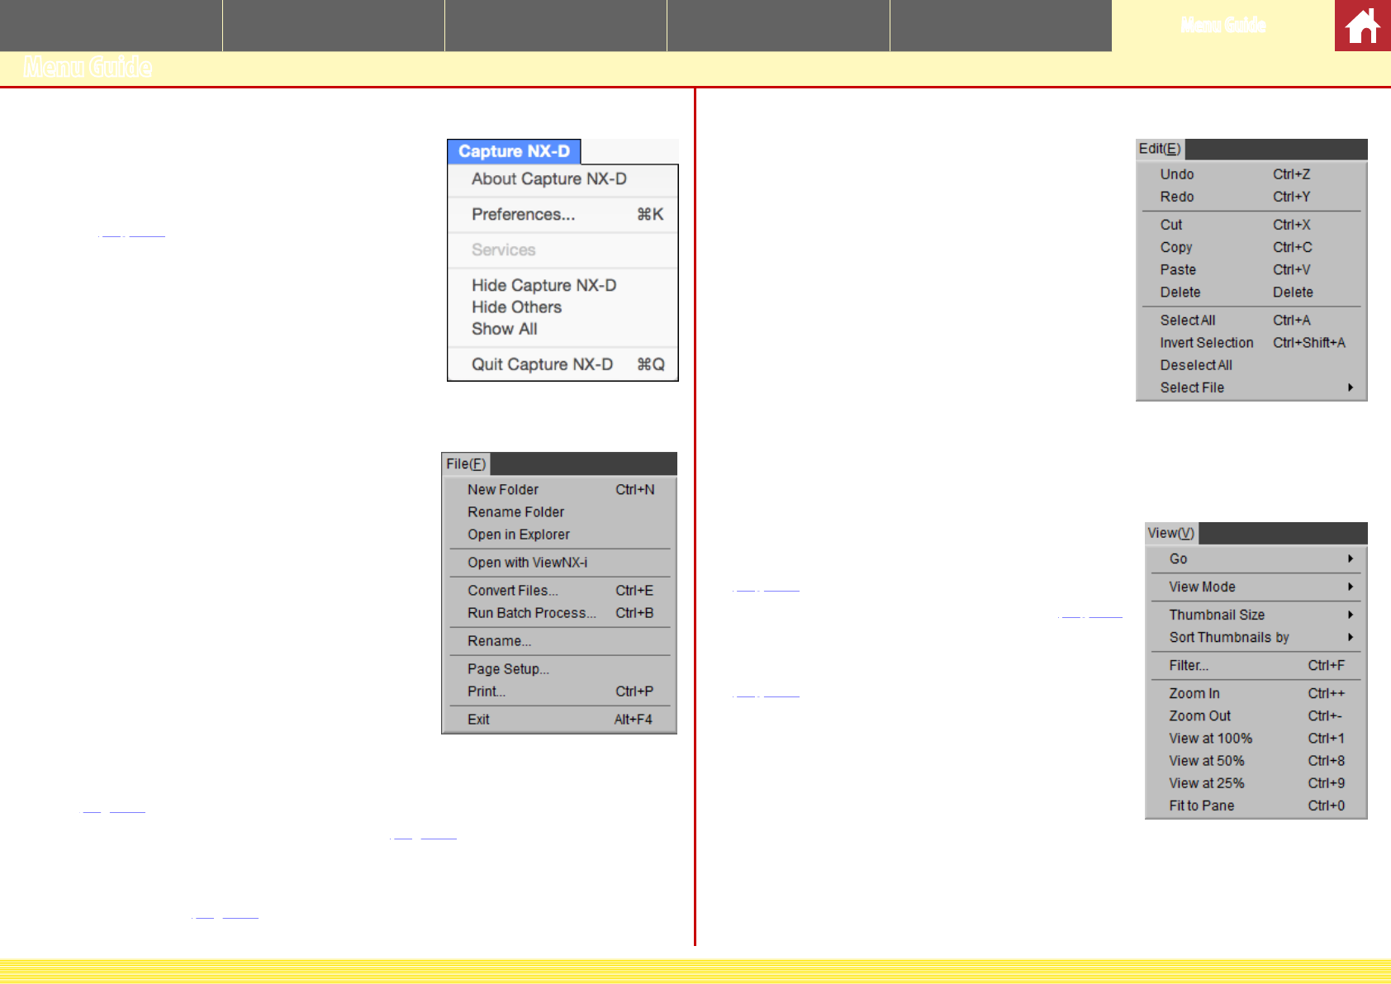Choose Paste in the Edit menu
Image resolution: width=1391 pixels, height=984 pixels.
(x=1251, y=269)
